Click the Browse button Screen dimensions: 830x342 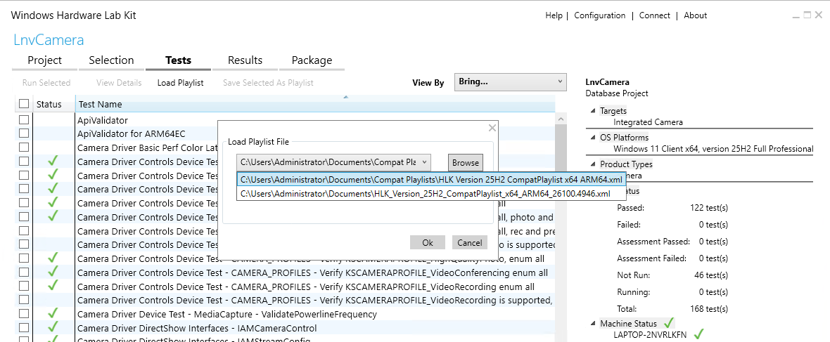click(466, 162)
